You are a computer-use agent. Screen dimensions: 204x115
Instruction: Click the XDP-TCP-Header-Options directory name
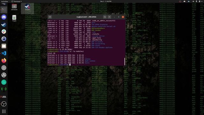click(x=102, y=48)
